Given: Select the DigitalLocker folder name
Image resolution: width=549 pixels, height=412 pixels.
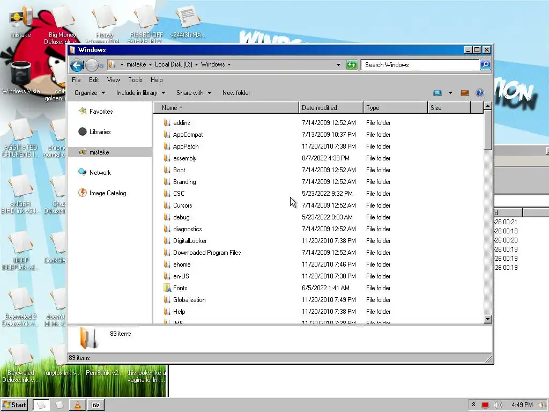Looking at the screenshot, I should click(190, 241).
